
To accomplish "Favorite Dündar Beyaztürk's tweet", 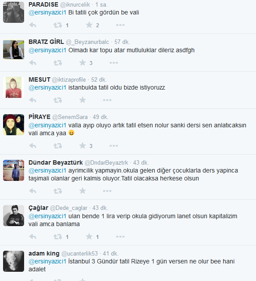I will point(83,191).
